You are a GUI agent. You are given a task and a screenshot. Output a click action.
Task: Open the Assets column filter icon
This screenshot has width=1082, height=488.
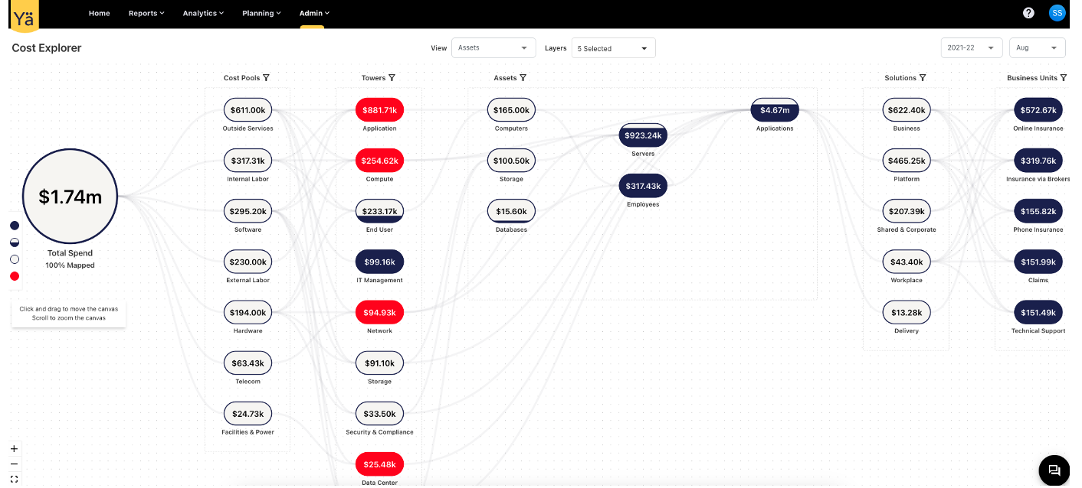click(x=523, y=78)
